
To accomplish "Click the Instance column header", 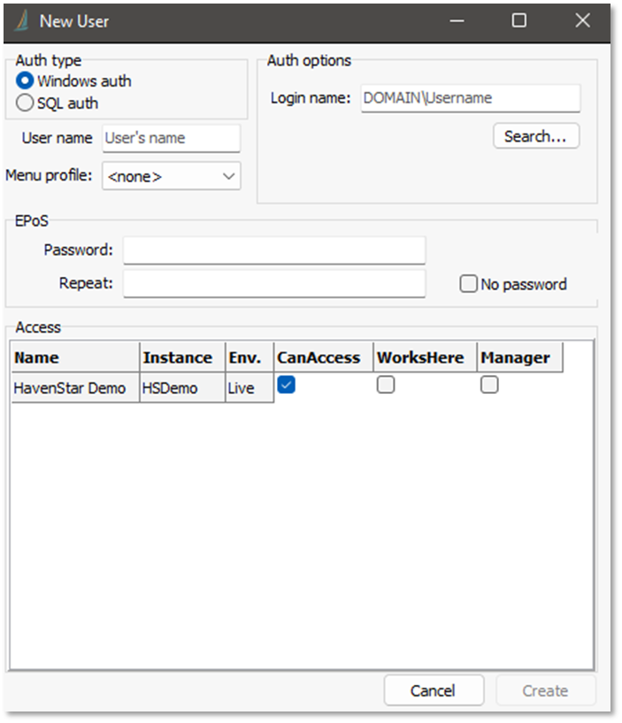I will point(181,358).
